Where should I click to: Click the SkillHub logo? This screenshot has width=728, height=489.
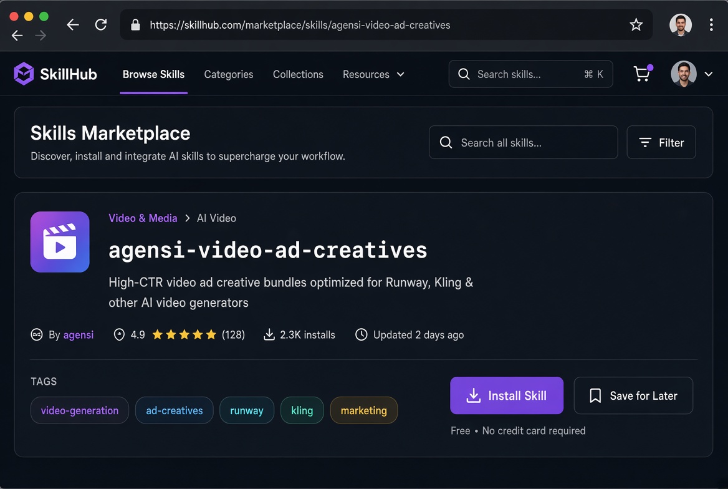coord(55,74)
